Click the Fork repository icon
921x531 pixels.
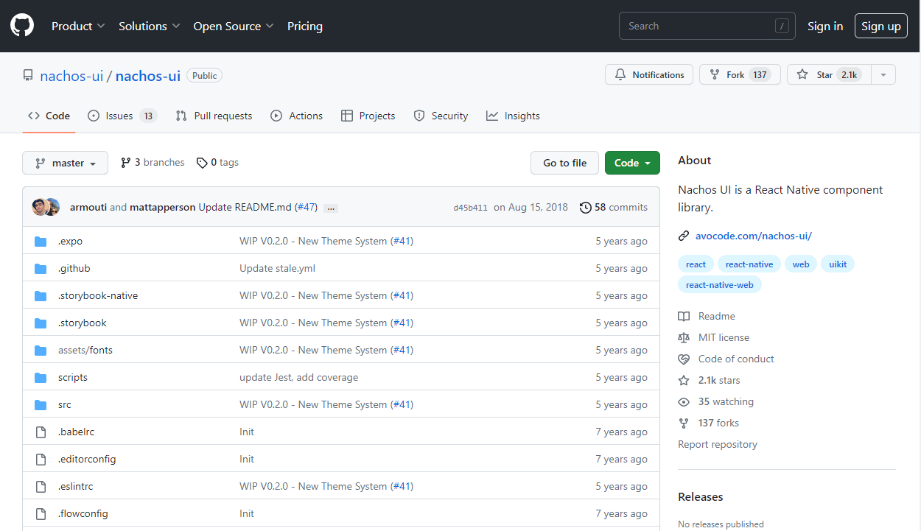pyautogui.click(x=715, y=75)
